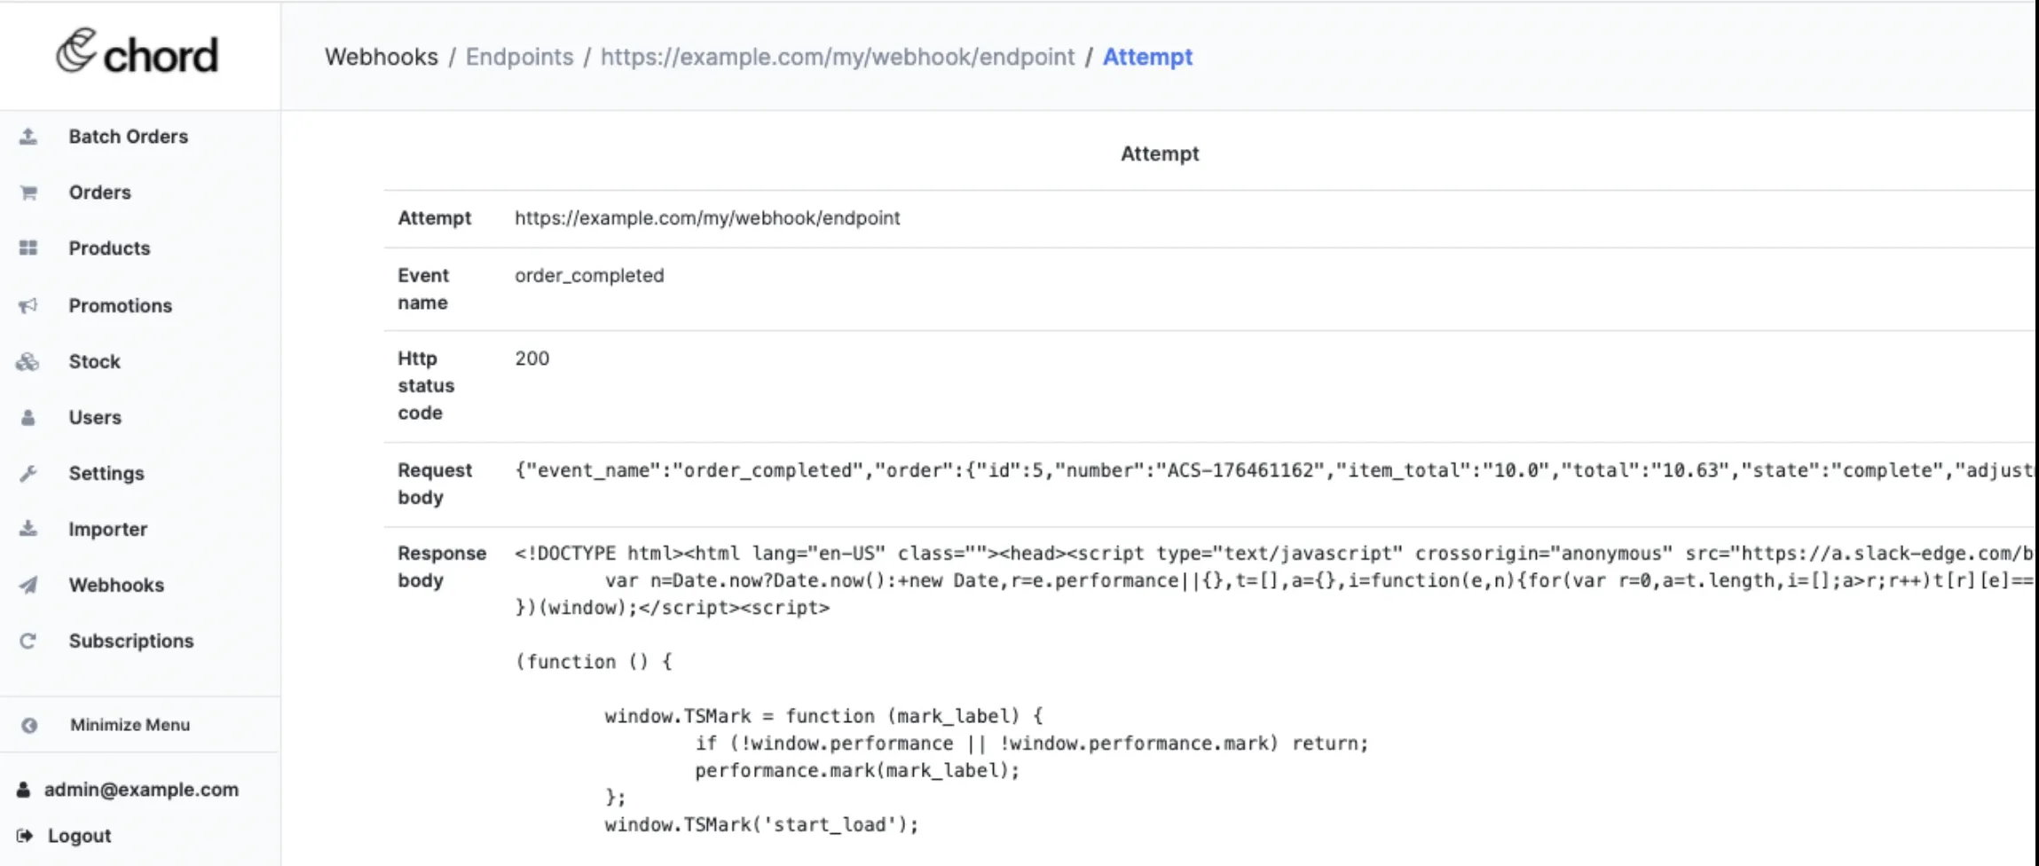Click the Batch Orders upload icon
This screenshot has height=866, width=2039.
coord(28,137)
